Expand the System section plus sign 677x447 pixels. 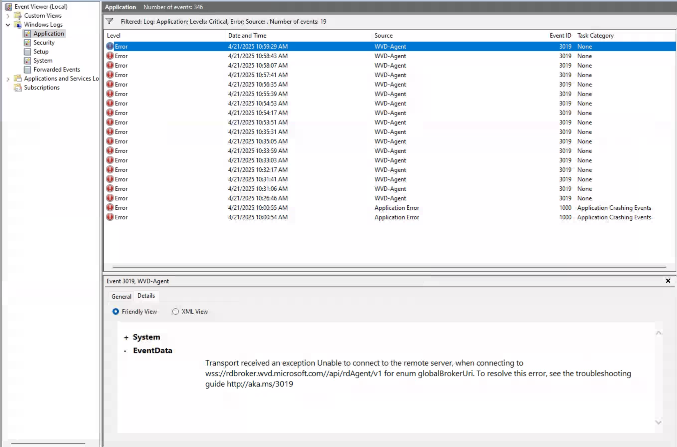tap(126, 337)
